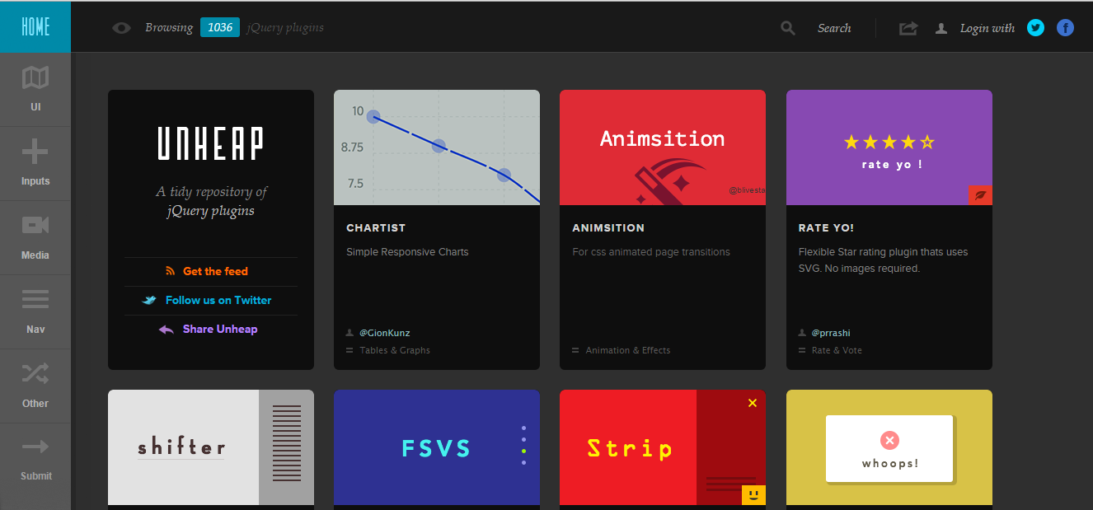Click the Twitter bird icon top right
The image size is (1093, 510).
pos(1035,27)
